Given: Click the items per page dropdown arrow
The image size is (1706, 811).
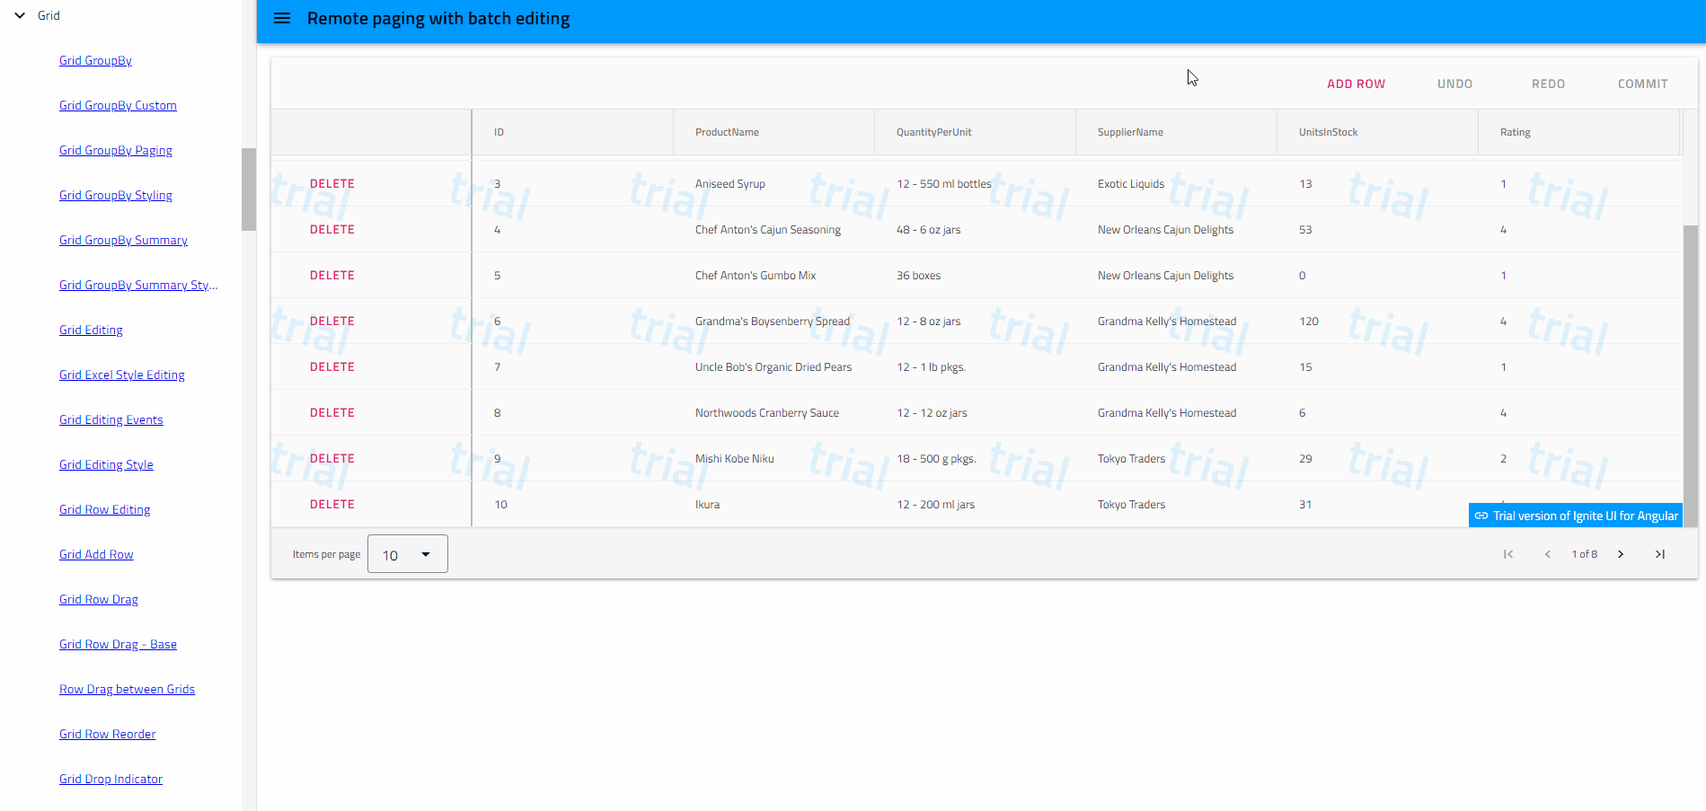Looking at the screenshot, I should (x=426, y=554).
